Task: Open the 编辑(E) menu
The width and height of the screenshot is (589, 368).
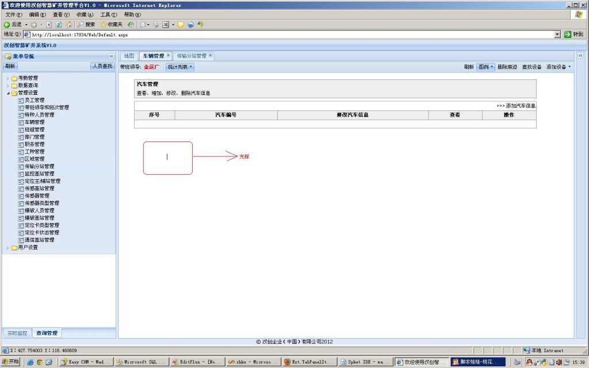Action: pos(37,14)
